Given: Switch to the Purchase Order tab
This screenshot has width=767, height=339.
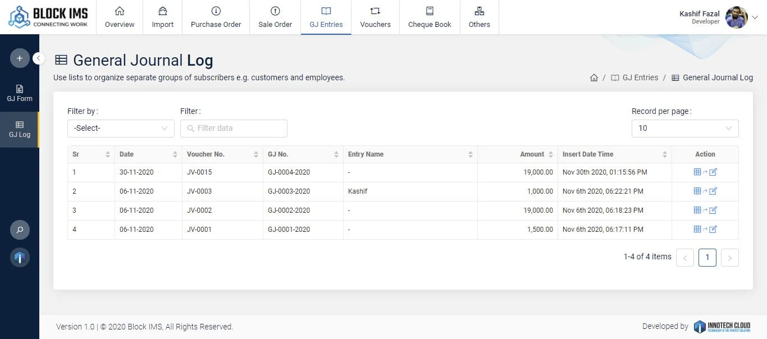Looking at the screenshot, I should (216, 17).
